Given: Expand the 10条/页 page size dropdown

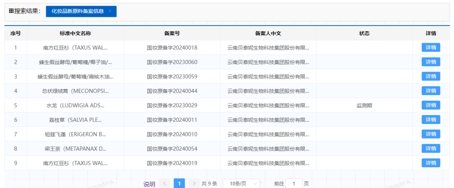Looking at the screenshot, I should coord(241,183).
